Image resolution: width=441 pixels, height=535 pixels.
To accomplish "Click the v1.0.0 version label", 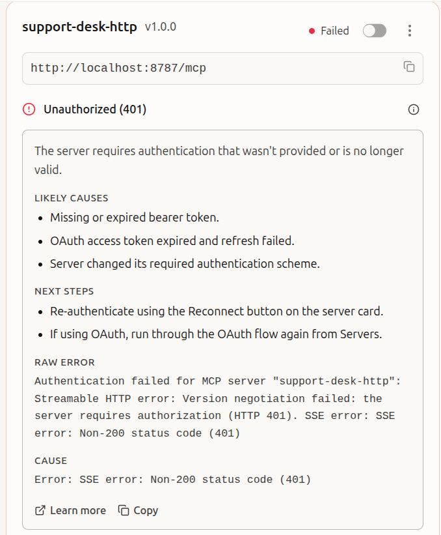I will 161,27.
